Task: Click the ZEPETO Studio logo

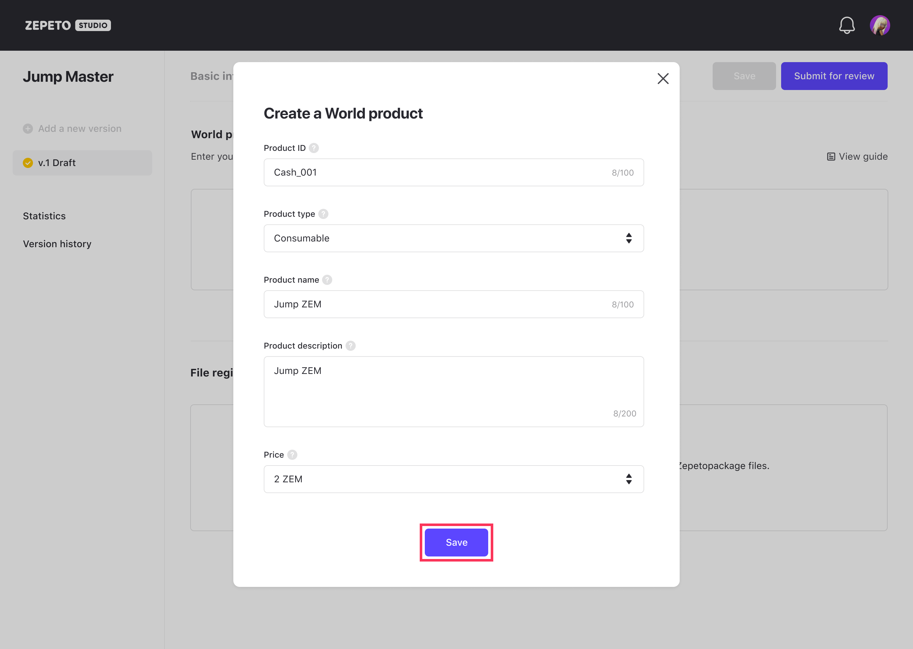Action: [68, 25]
